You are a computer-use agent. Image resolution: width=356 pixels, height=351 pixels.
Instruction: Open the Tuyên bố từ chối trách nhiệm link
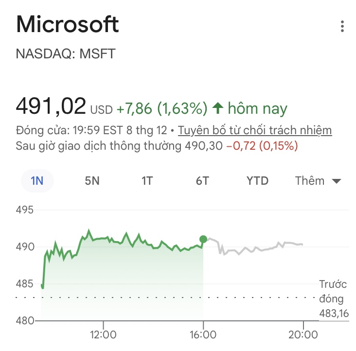pyautogui.click(x=255, y=130)
